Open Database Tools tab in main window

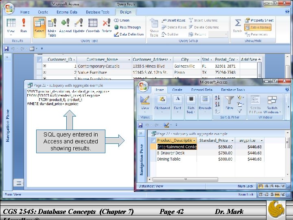(x=98, y=12)
